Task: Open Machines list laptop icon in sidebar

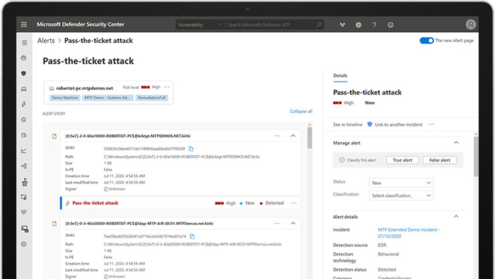Action: pos(23,89)
